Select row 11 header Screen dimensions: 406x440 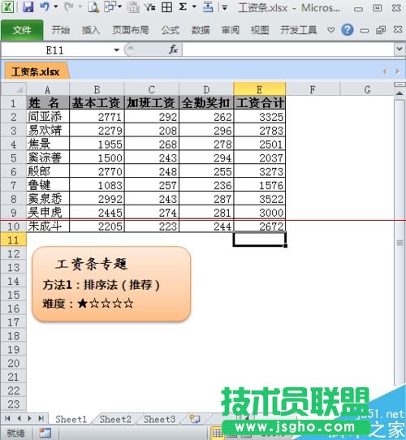(x=14, y=240)
